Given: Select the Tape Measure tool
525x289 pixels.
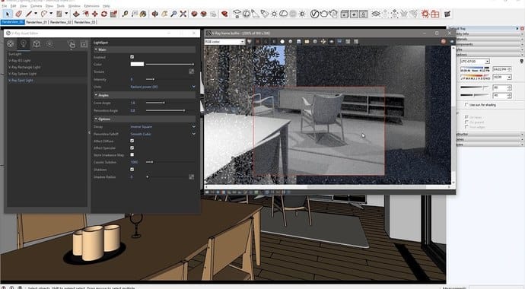Looking at the screenshot, I should coord(126,14).
